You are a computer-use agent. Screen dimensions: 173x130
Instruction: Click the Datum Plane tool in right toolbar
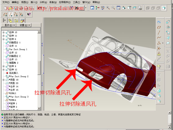[x=159, y=27]
